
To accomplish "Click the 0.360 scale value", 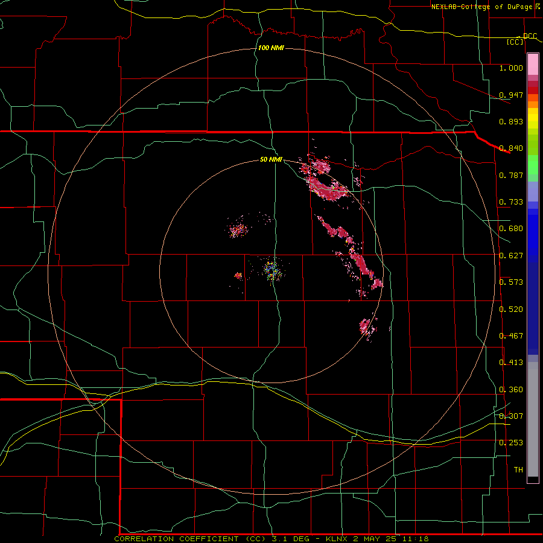I will [x=511, y=390].
